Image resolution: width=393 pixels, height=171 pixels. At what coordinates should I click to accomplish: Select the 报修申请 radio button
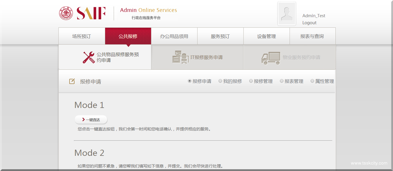[190, 81]
